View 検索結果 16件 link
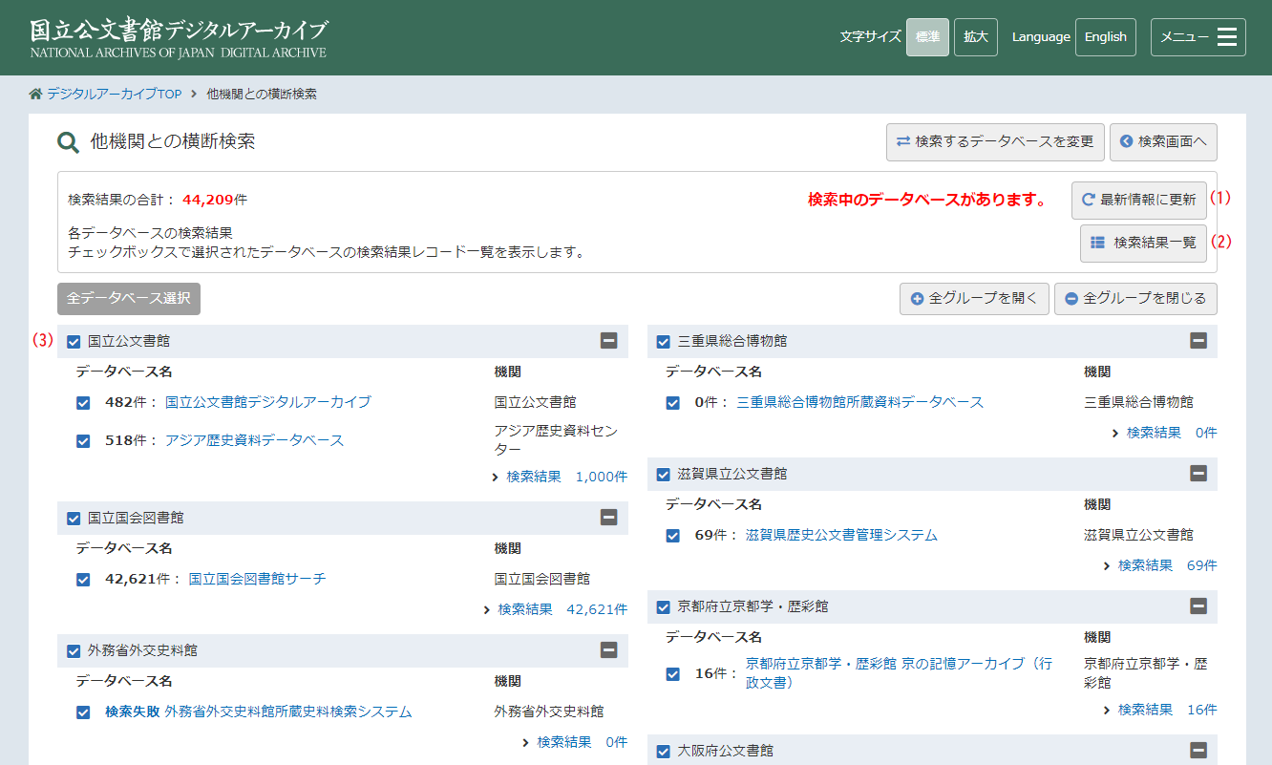1272x765 pixels. pos(1168,710)
